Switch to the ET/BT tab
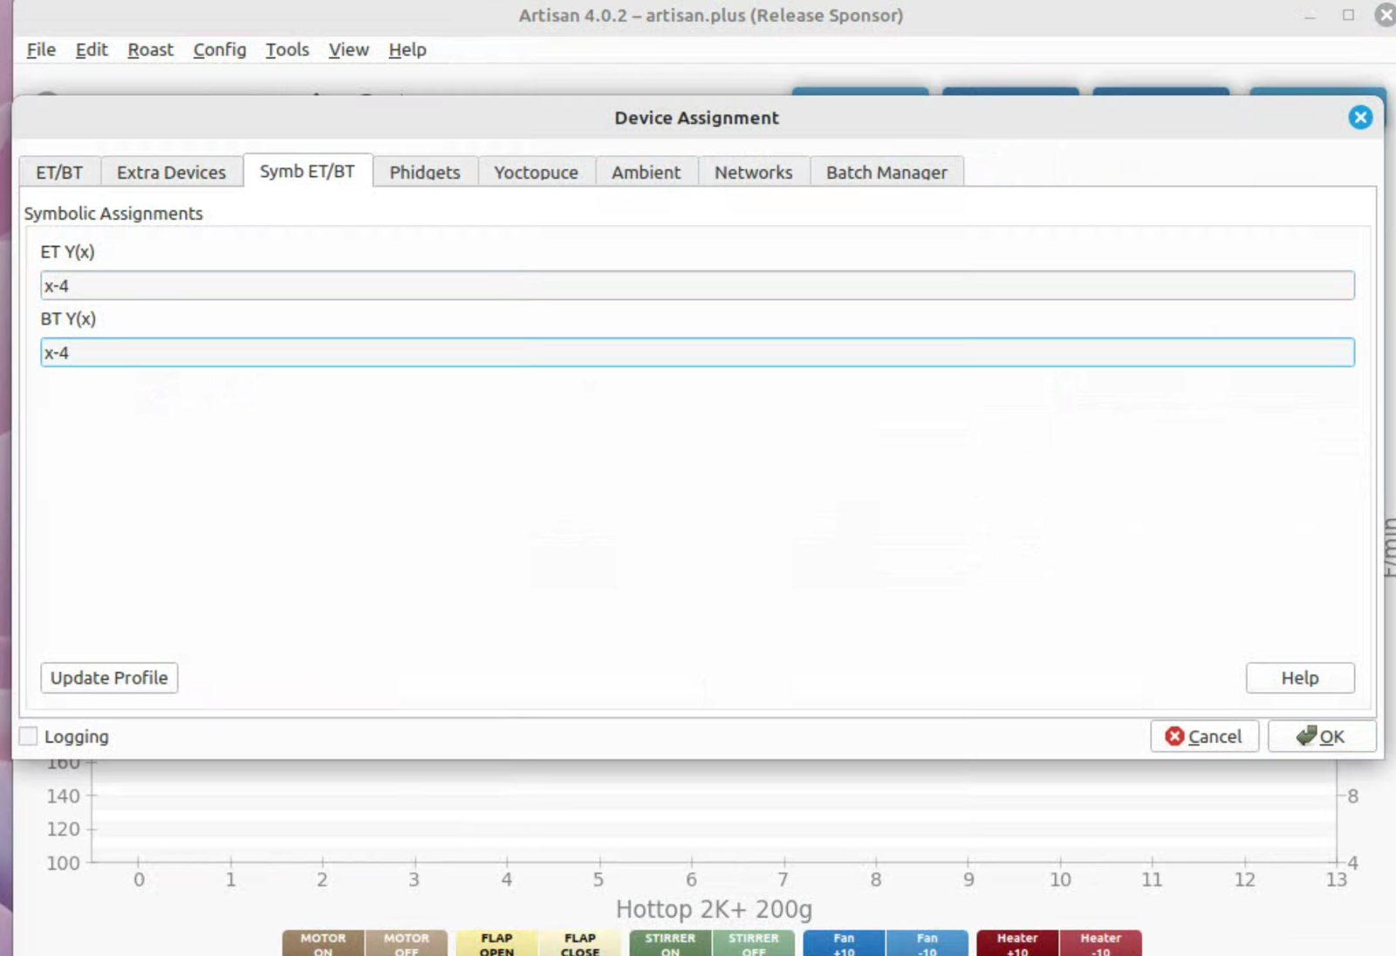Image resolution: width=1396 pixels, height=956 pixels. pyautogui.click(x=59, y=172)
